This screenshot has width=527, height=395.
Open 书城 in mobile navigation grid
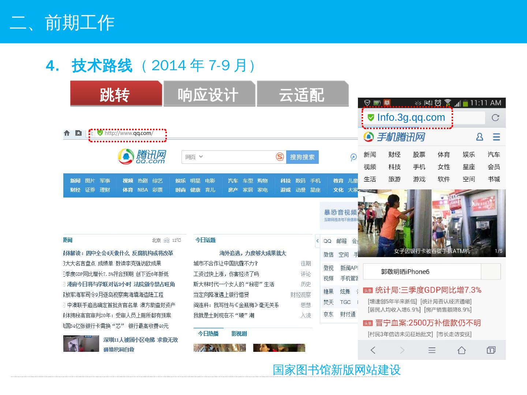pyautogui.click(x=494, y=179)
